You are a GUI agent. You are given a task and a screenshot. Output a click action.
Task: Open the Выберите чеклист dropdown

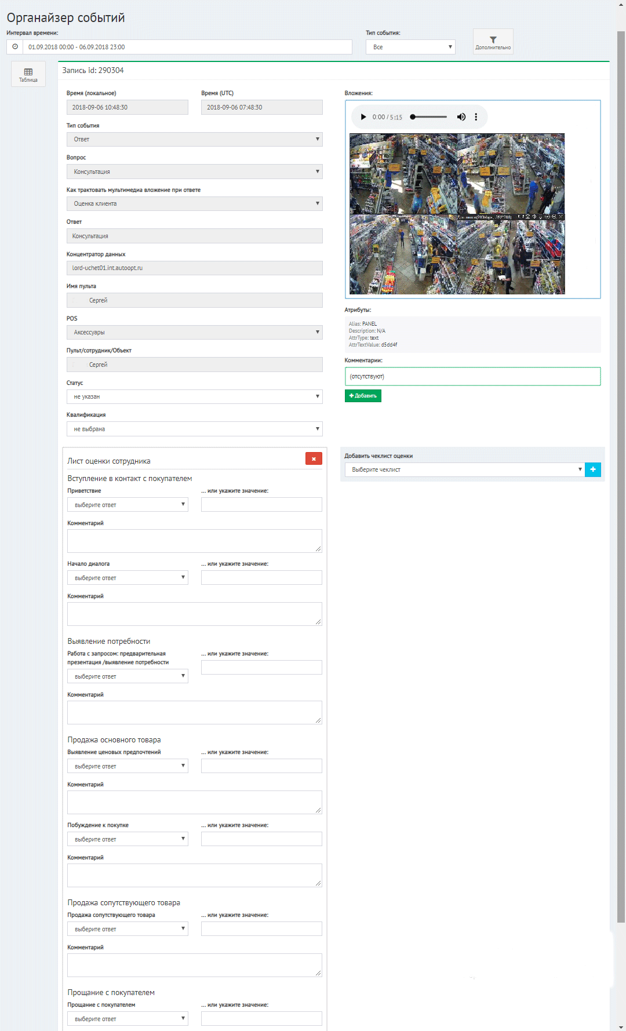tap(464, 469)
